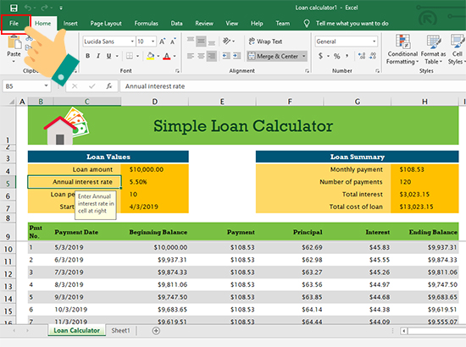Open Conditional Formatting menu

click(402, 49)
